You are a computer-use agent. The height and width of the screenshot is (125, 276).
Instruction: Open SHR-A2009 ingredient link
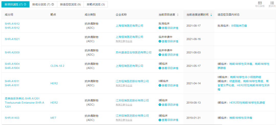[x=12, y=52]
